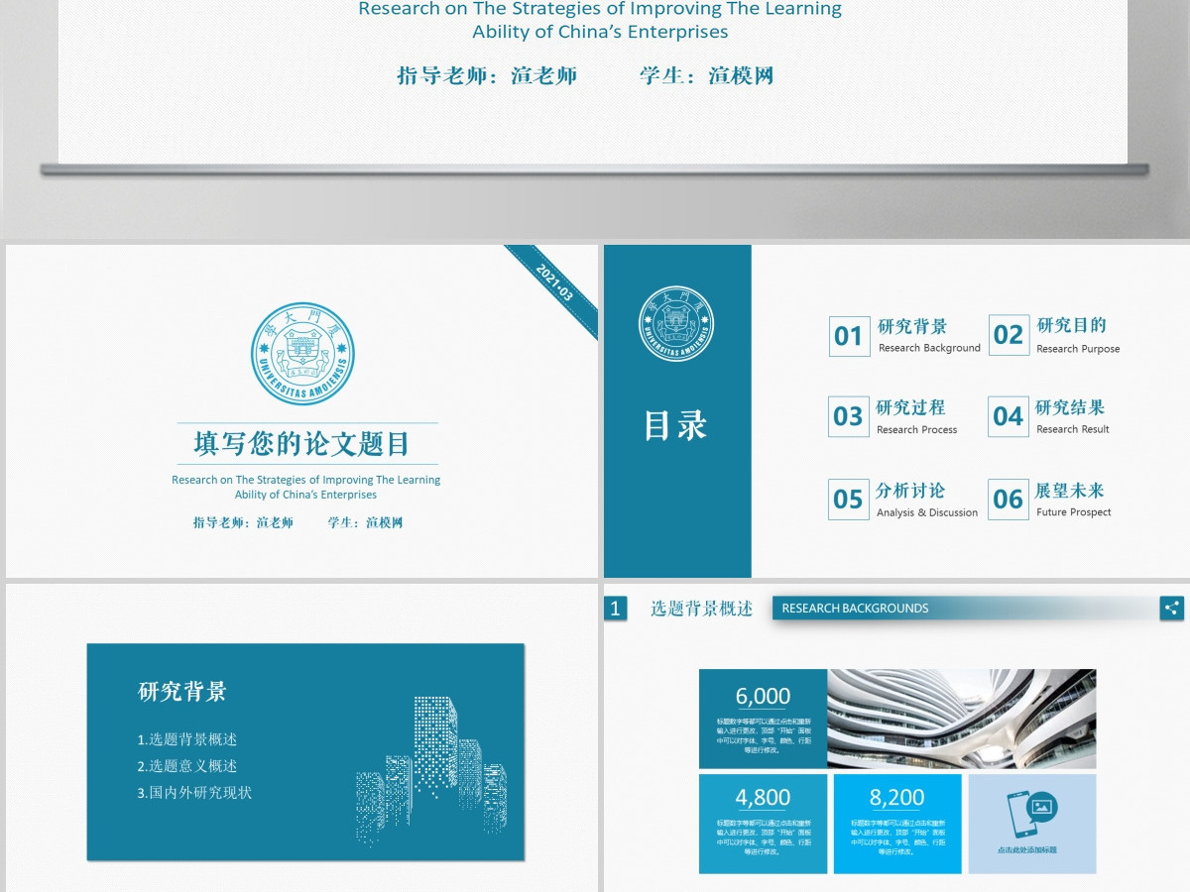This screenshot has width=1190, height=892.
Task: Click the 05 number box
Action: [849, 499]
